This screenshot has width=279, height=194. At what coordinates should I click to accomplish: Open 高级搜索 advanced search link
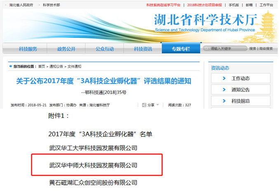[266, 49]
